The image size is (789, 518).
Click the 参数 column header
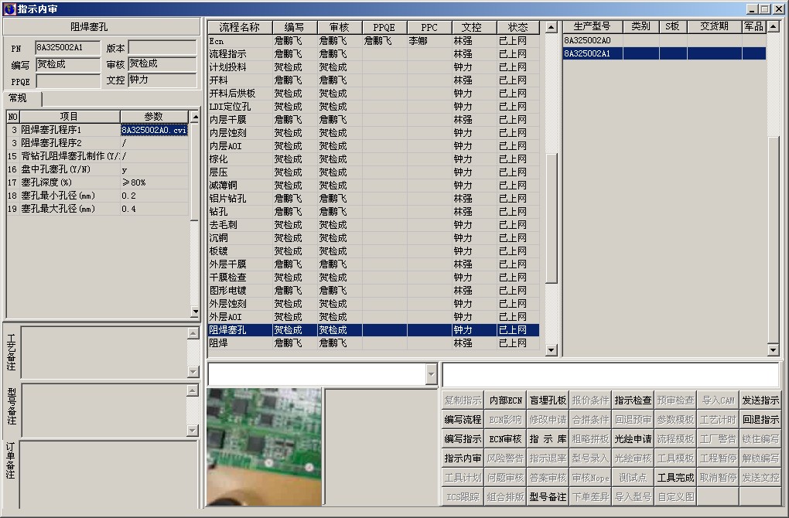point(154,117)
